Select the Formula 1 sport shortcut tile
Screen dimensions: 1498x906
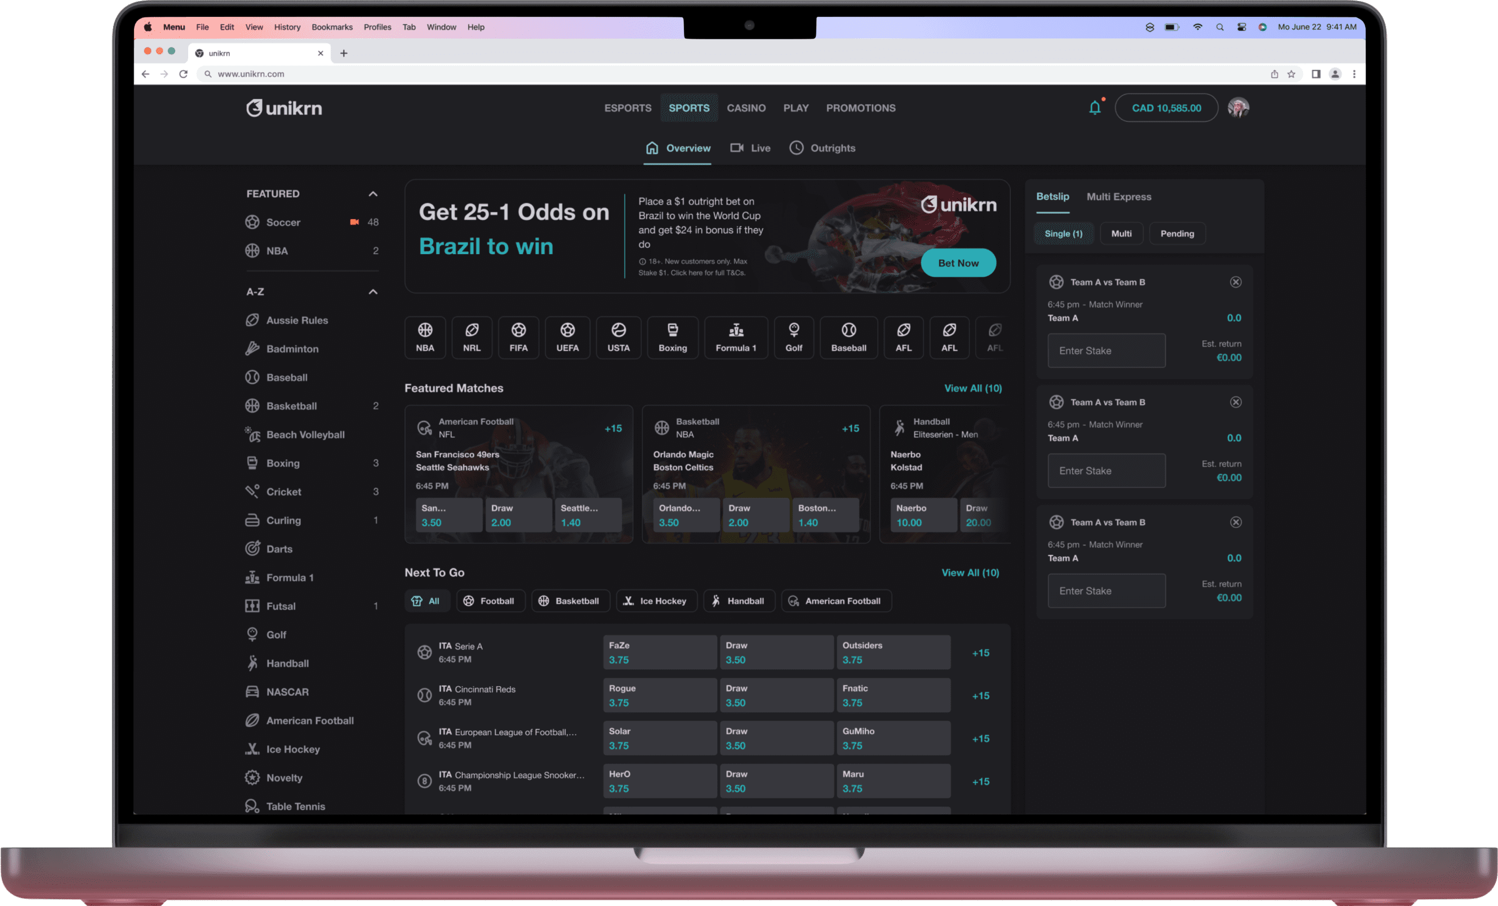(x=736, y=337)
